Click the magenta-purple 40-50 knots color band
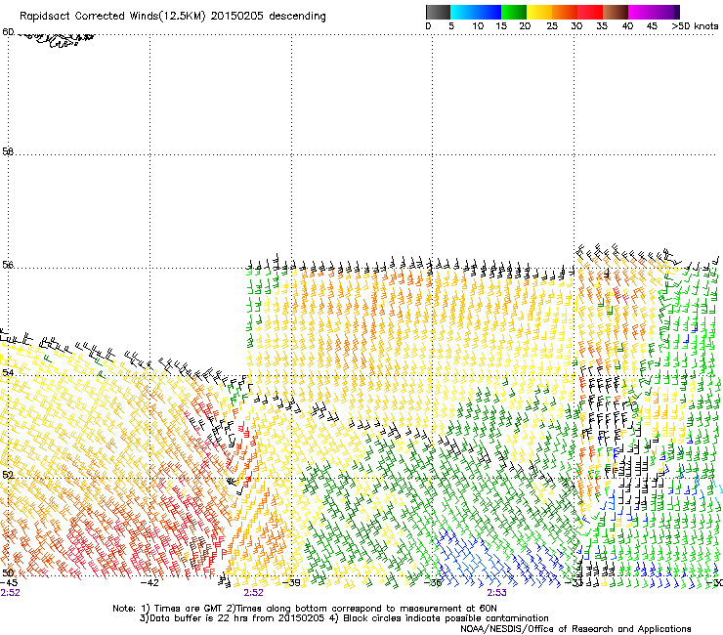Image resolution: width=723 pixels, height=635 pixels. 654,12
